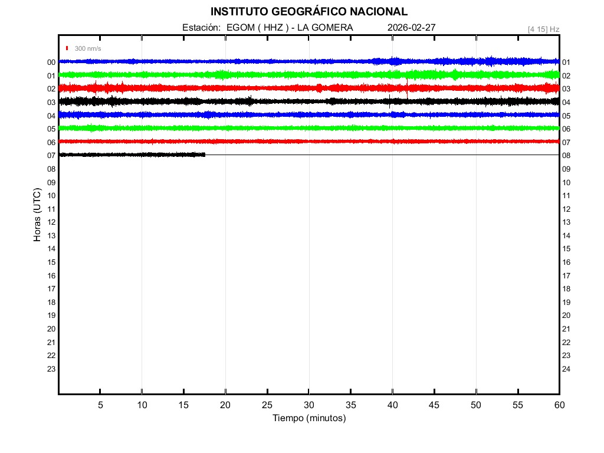Viewport: 604px width, 453px height.
Task: Click the hour label '24' on the axis
Action: [566, 369]
